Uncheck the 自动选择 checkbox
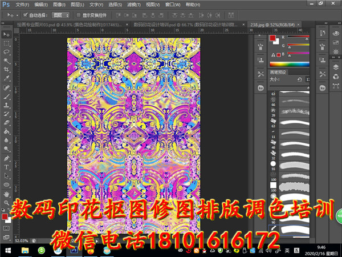 (25, 15)
